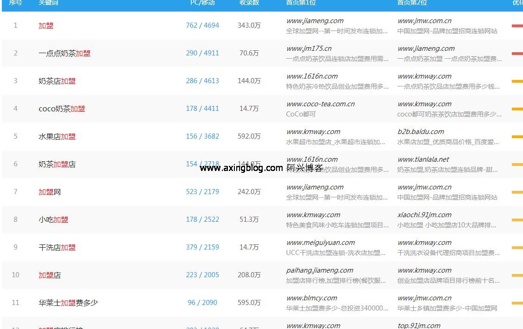The width and height of the screenshot is (523, 329).
Task: Click the 379 / 2159 index value
Action: [202, 247]
